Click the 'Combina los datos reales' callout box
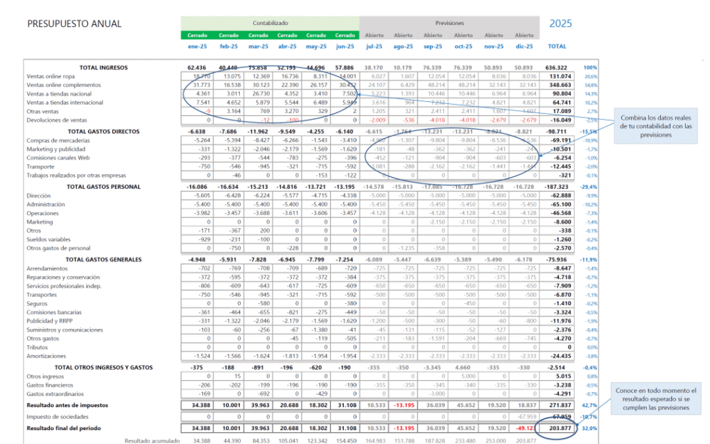This screenshot has height=444, width=710. (x=655, y=126)
